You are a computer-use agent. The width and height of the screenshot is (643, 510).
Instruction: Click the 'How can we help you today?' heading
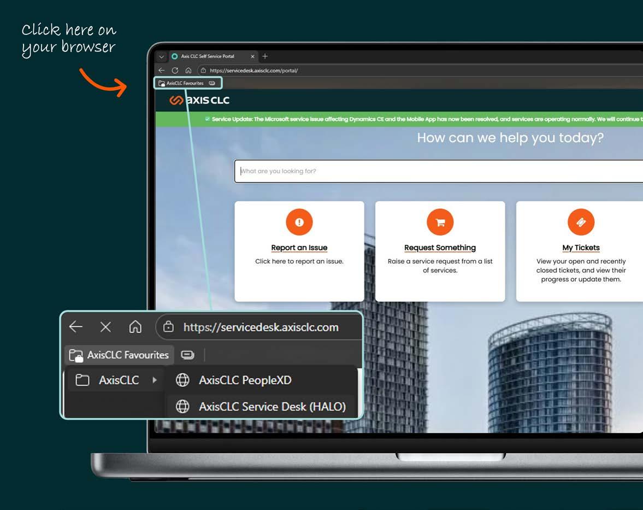pyautogui.click(x=510, y=138)
